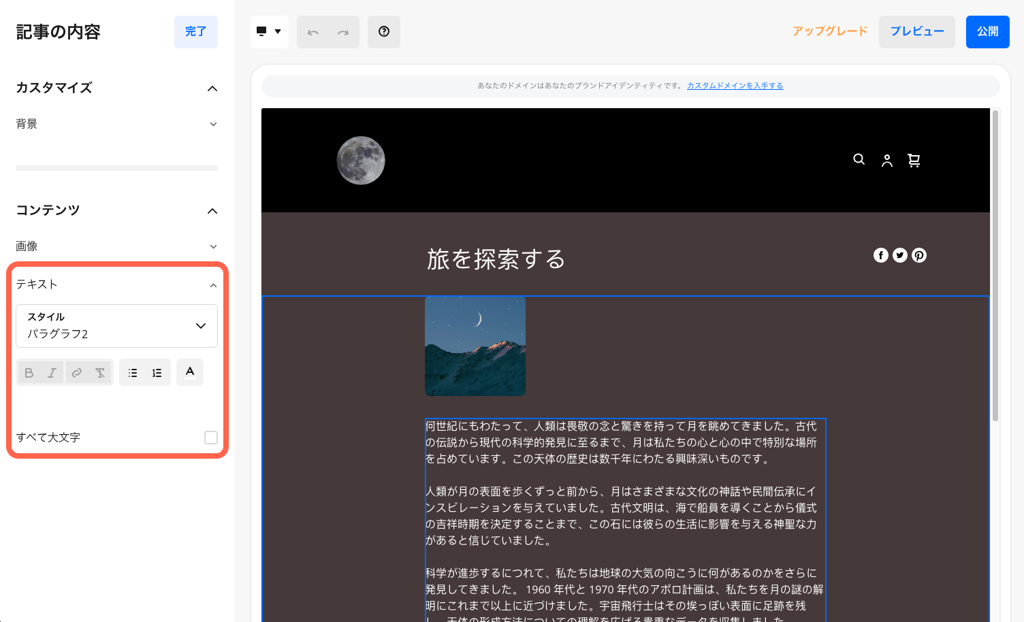
Task: Apply a numbered list
Action: pyautogui.click(x=157, y=373)
